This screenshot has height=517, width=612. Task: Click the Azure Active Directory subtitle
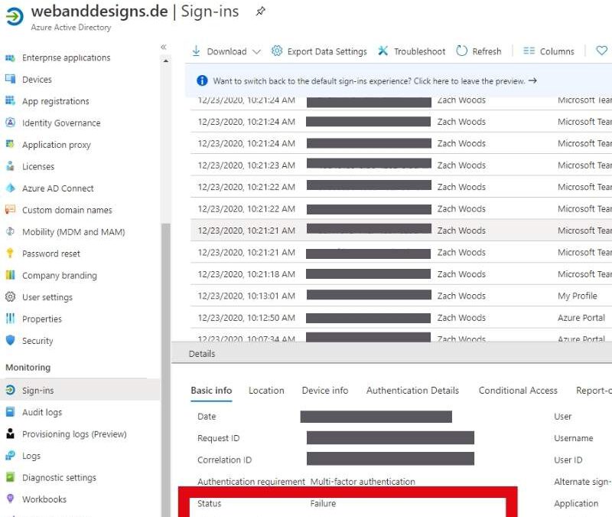tap(71, 28)
